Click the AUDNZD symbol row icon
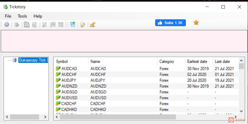 click(x=58, y=86)
